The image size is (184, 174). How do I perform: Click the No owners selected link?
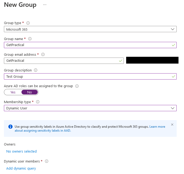pos(21,151)
